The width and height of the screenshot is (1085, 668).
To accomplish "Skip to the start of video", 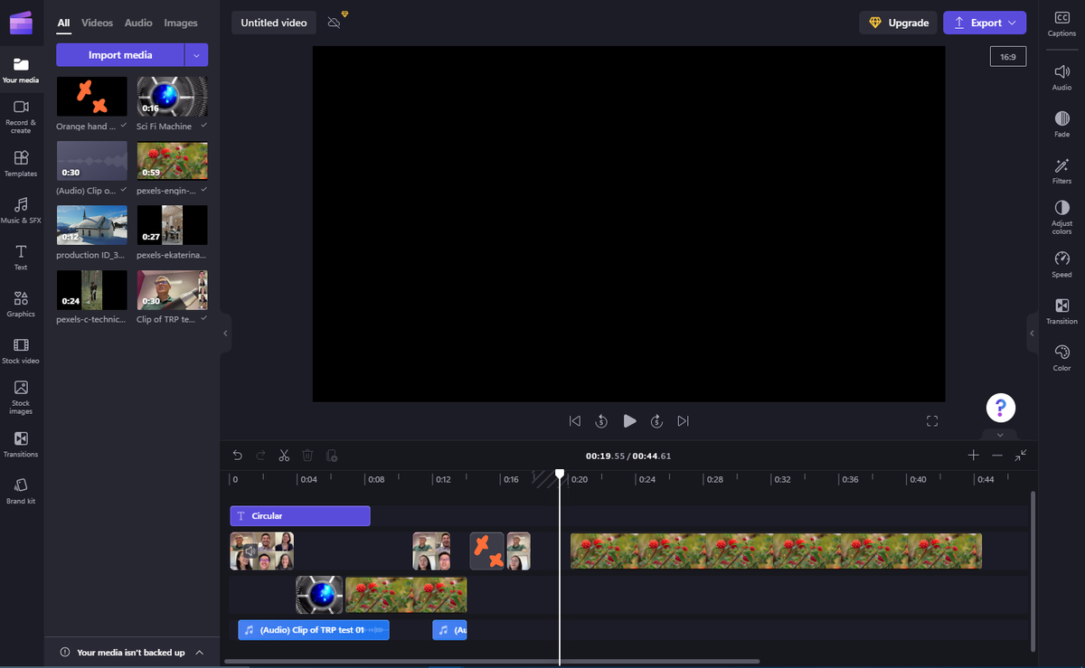I will point(574,421).
